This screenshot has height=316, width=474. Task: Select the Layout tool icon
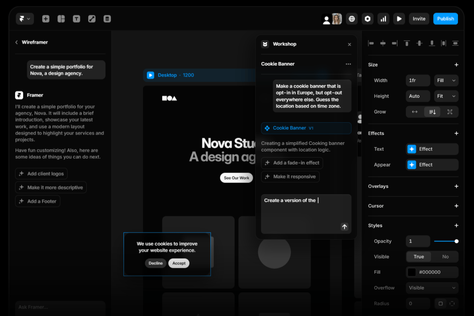coord(61,19)
